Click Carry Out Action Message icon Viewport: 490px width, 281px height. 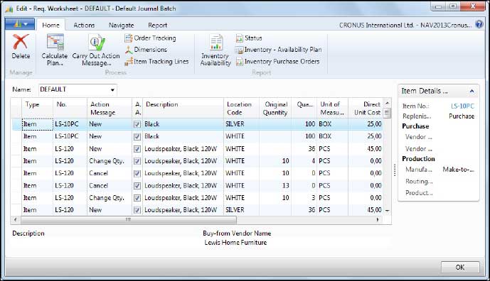(96, 43)
